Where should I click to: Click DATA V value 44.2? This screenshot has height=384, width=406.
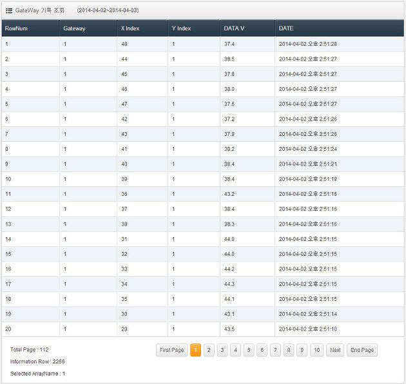coord(229,269)
